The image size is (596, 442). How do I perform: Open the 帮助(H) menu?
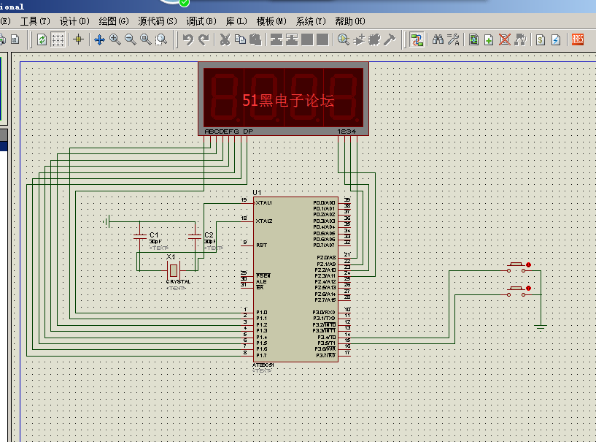[x=349, y=21]
